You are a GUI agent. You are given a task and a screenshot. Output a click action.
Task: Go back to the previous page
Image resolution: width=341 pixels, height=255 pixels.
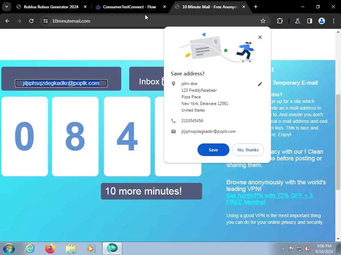pos(7,21)
